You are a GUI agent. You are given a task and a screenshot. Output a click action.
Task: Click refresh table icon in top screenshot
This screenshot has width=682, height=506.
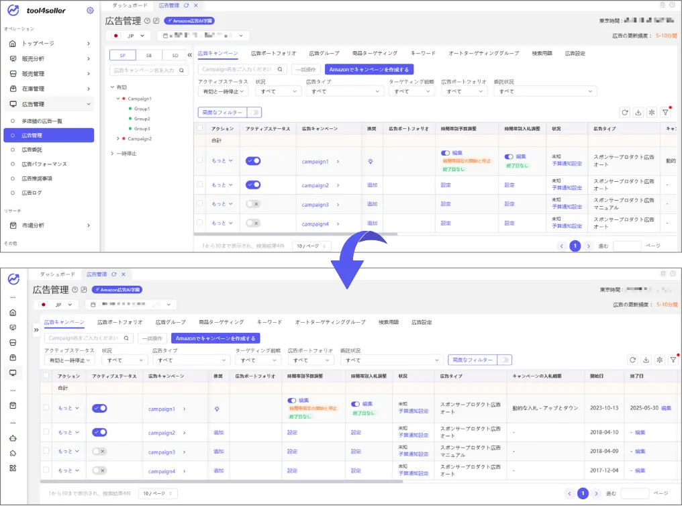(x=625, y=113)
